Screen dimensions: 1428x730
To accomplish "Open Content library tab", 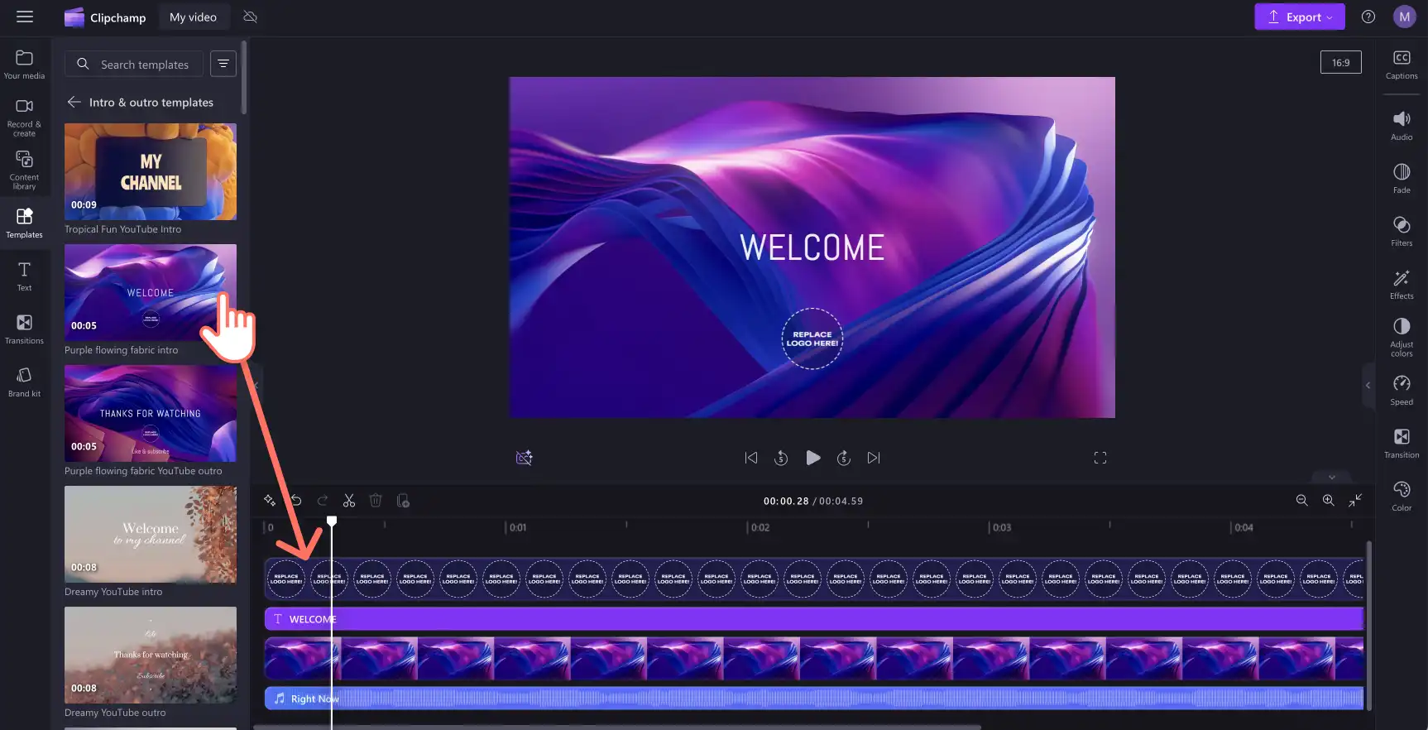I will pos(24,170).
